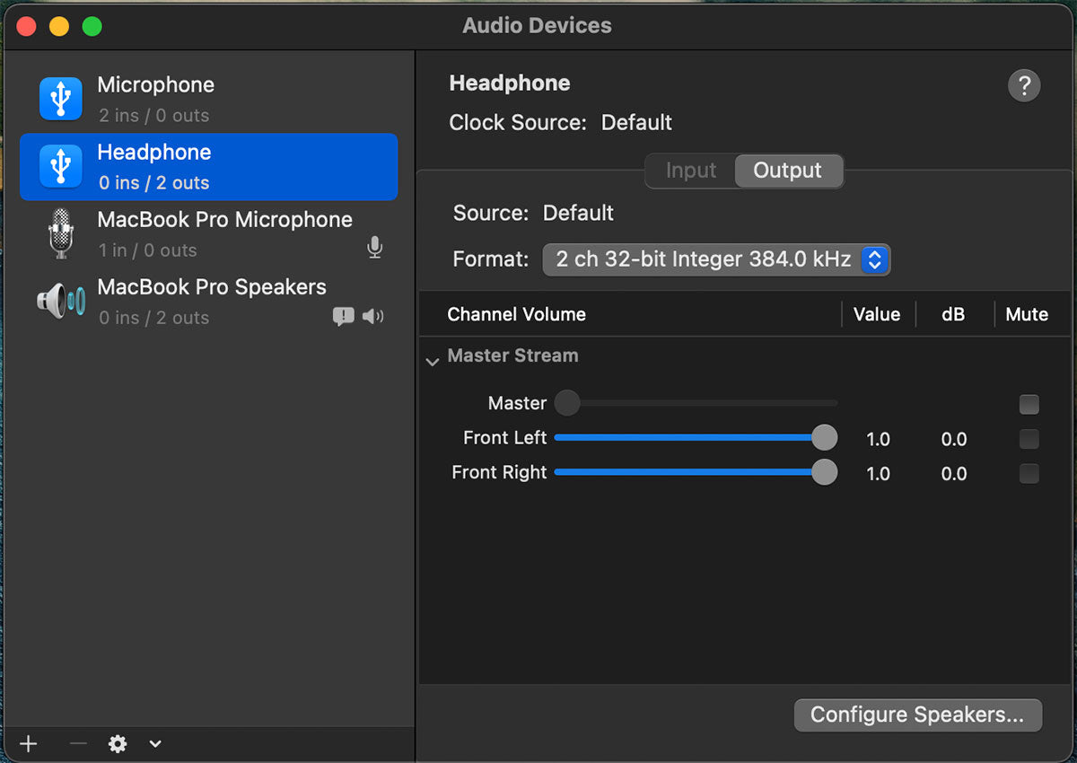Click the Headphone USB device icon
Screen dimensions: 1077x763
click(60, 166)
